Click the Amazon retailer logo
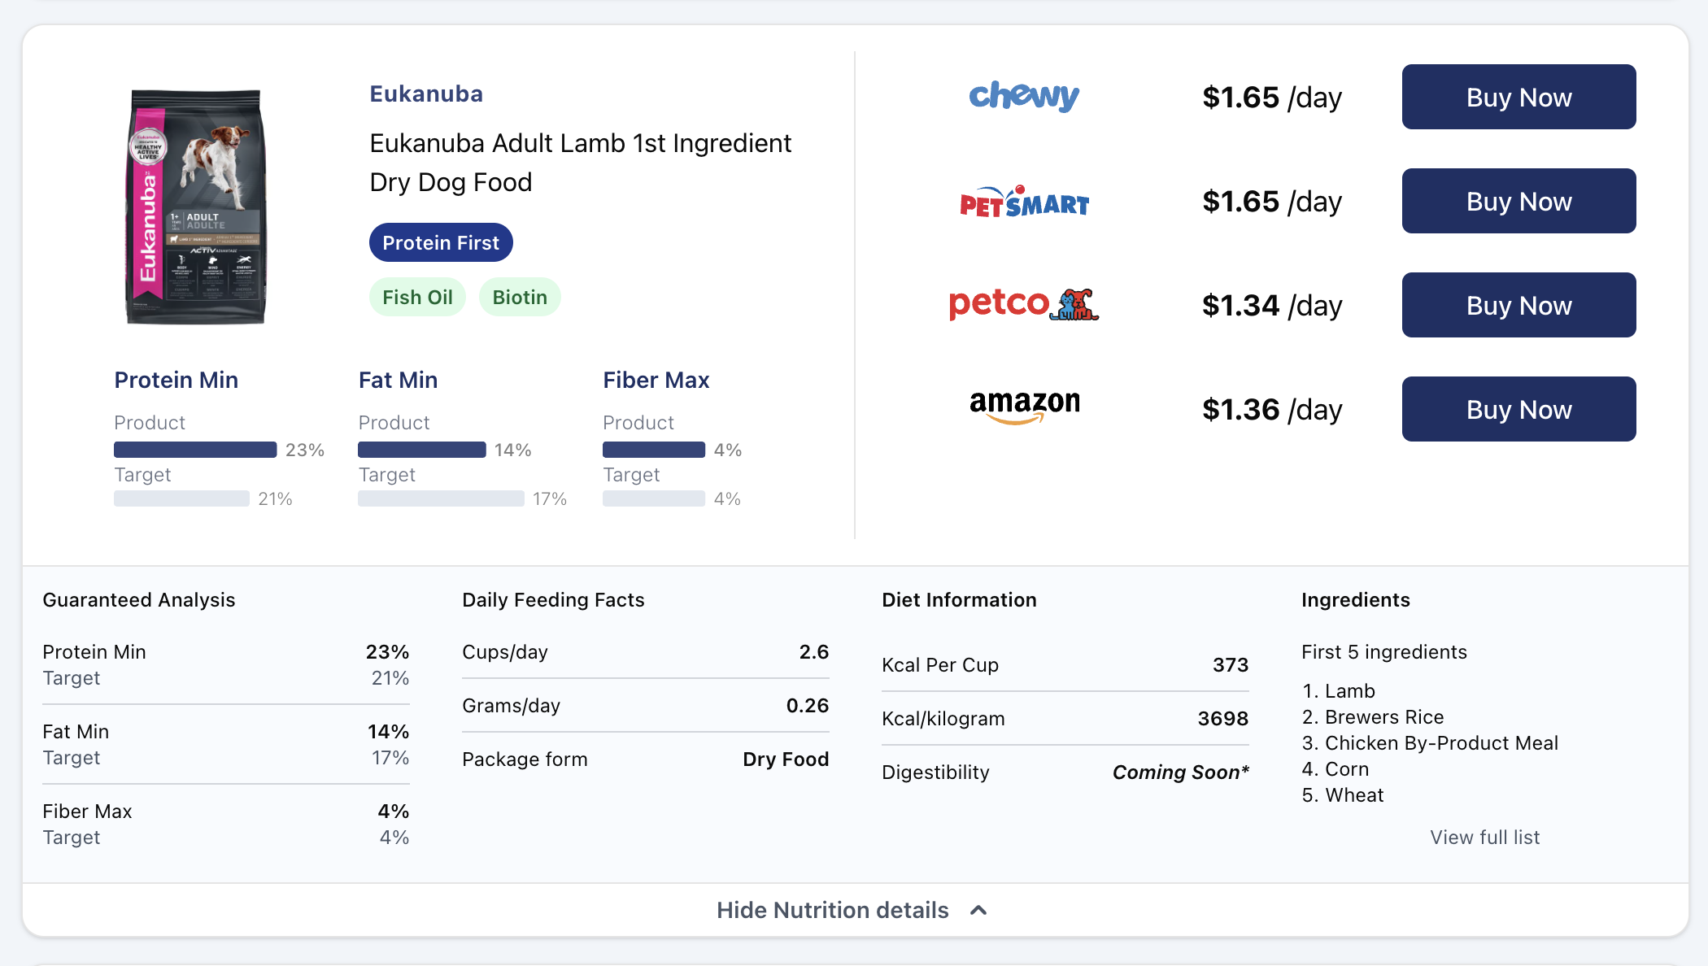 [1024, 407]
